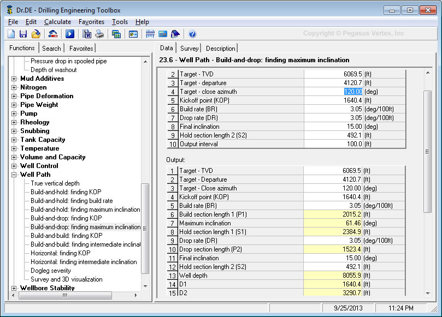Viewport: 442px width, 317px height.
Task: Click the blue Calculate play icon
Action: [x=70, y=34]
